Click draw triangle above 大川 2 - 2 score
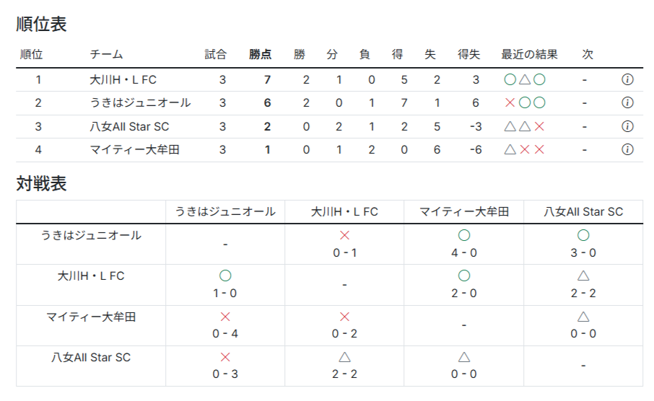Viewport: 654px width, 401px height. [583, 276]
